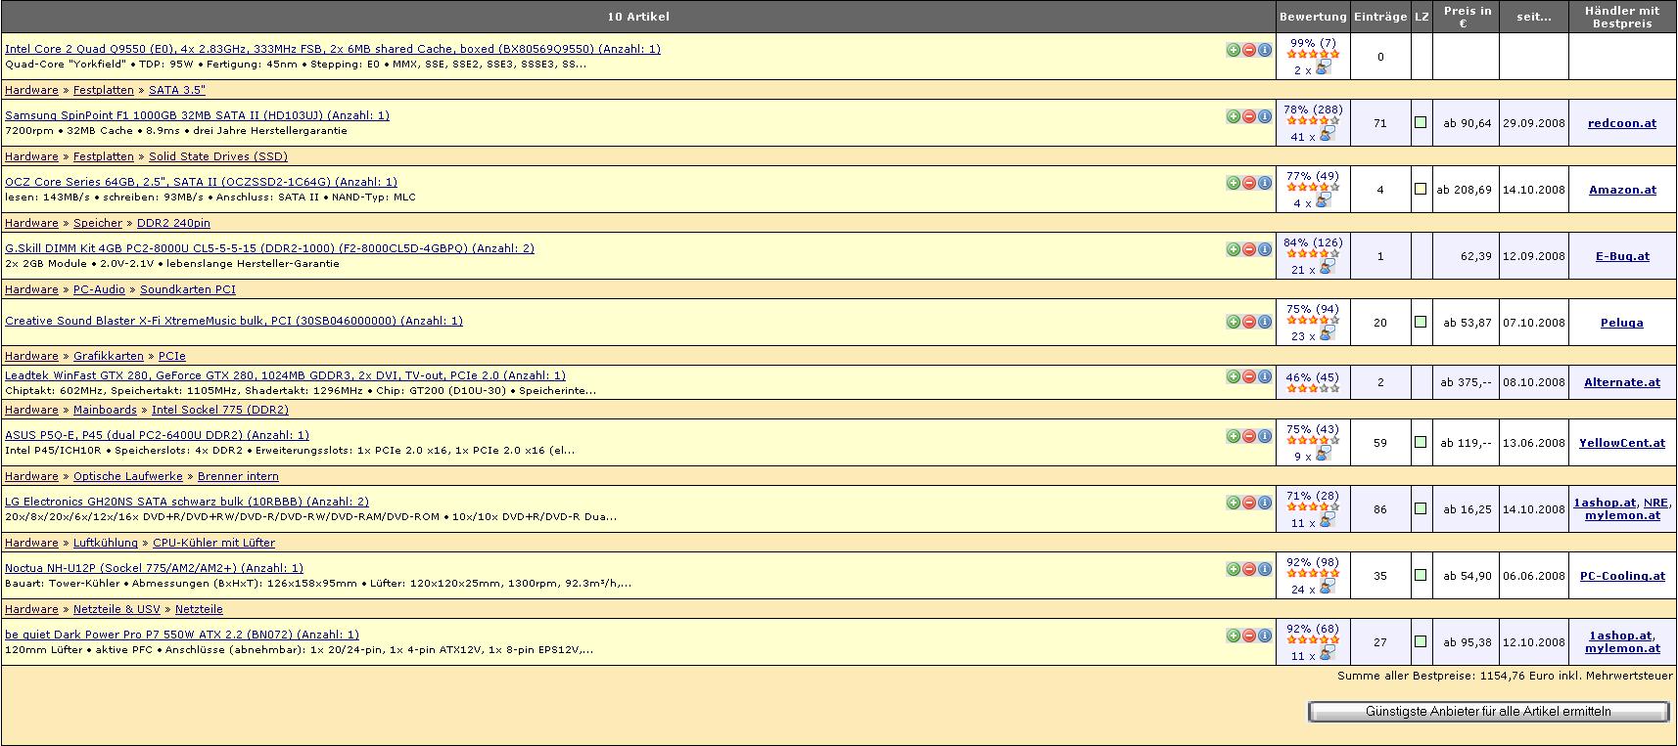Viewport: 1678px width, 746px height.
Task: Open 'Grafikkarten' category breadcrumb
Action: 109,356
